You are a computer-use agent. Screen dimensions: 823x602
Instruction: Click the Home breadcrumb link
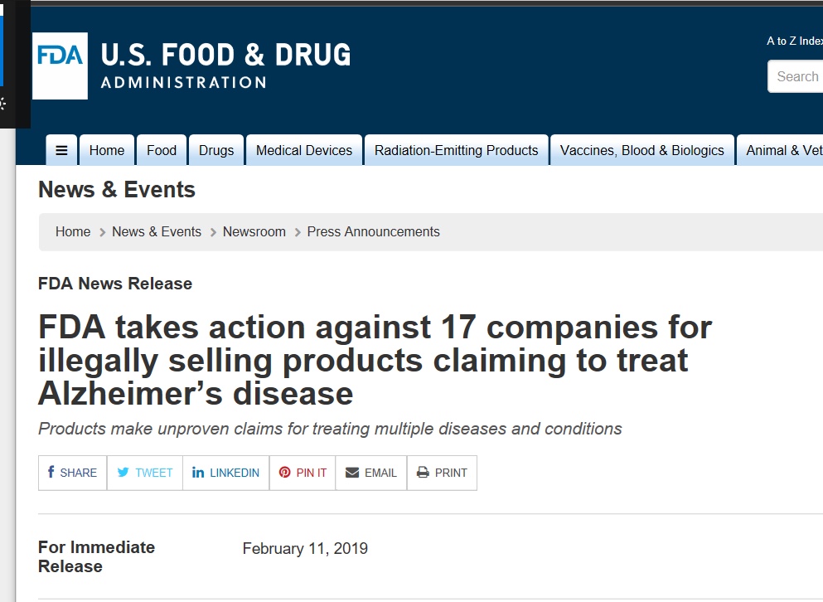73,231
